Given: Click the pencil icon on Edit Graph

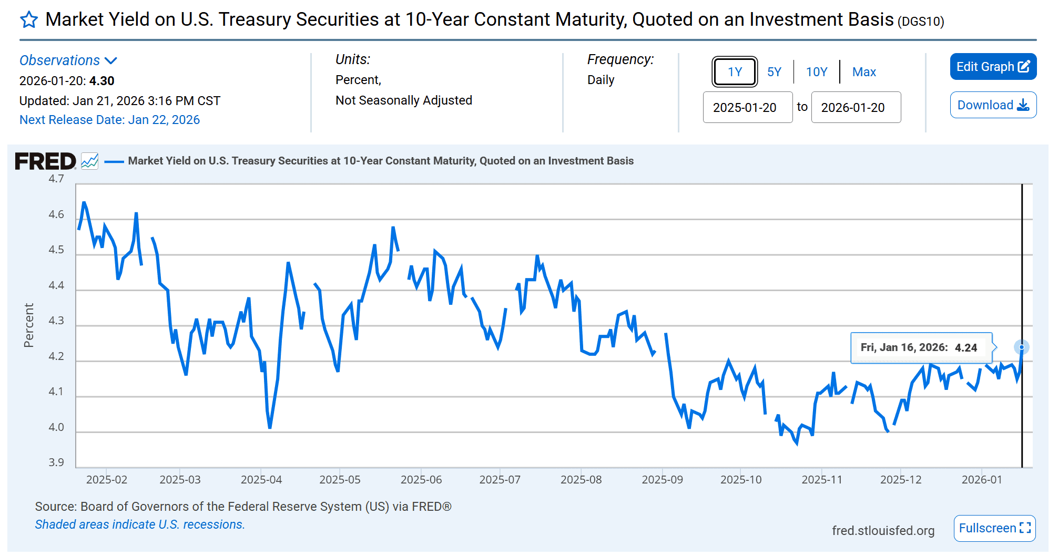Looking at the screenshot, I should tap(1024, 67).
